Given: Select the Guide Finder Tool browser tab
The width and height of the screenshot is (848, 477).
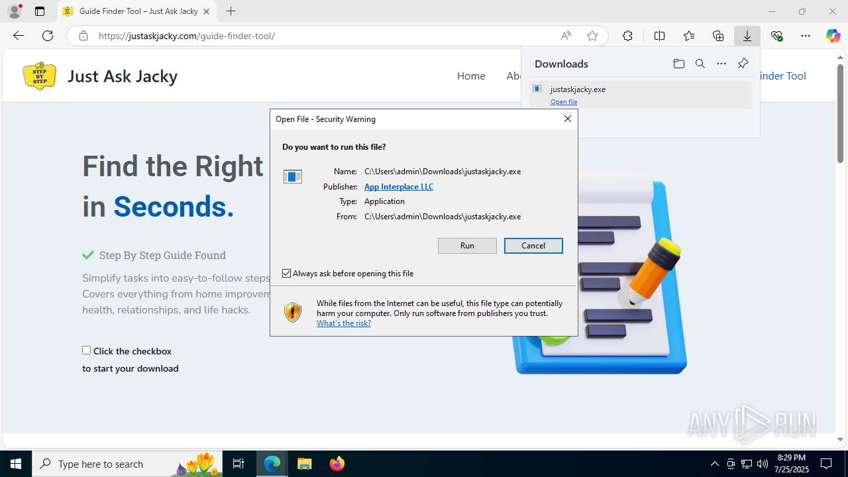Looking at the screenshot, I should click(137, 11).
